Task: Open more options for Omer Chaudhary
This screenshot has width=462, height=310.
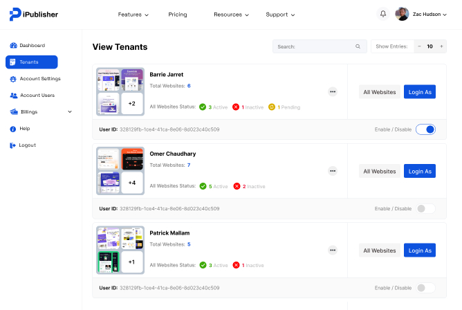Action: click(333, 171)
